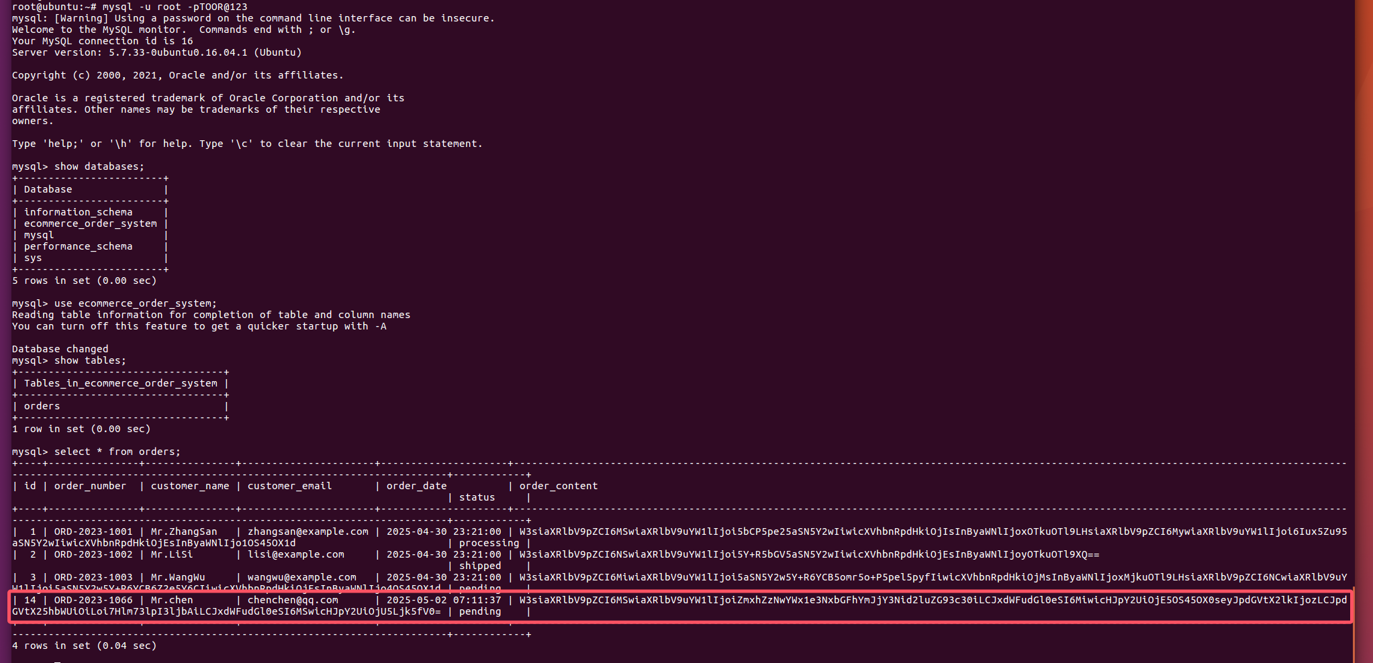1373x663 pixels.
Task: Click the server version line
Action: pyautogui.click(x=156, y=52)
